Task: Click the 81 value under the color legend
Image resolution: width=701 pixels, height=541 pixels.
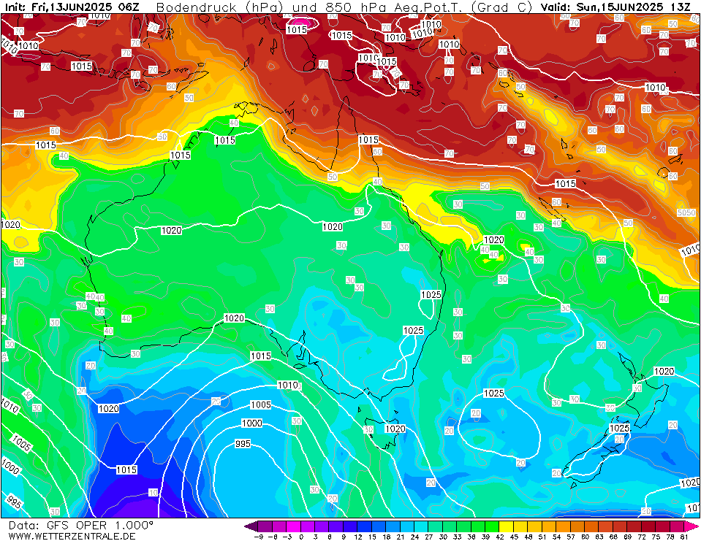Action: tap(683, 537)
